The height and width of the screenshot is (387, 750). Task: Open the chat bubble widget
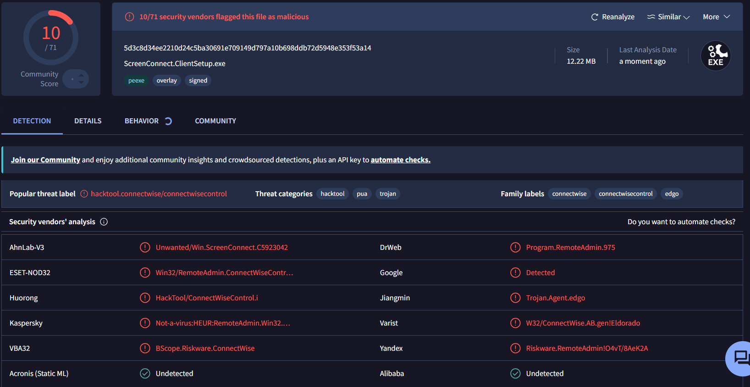(739, 358)
